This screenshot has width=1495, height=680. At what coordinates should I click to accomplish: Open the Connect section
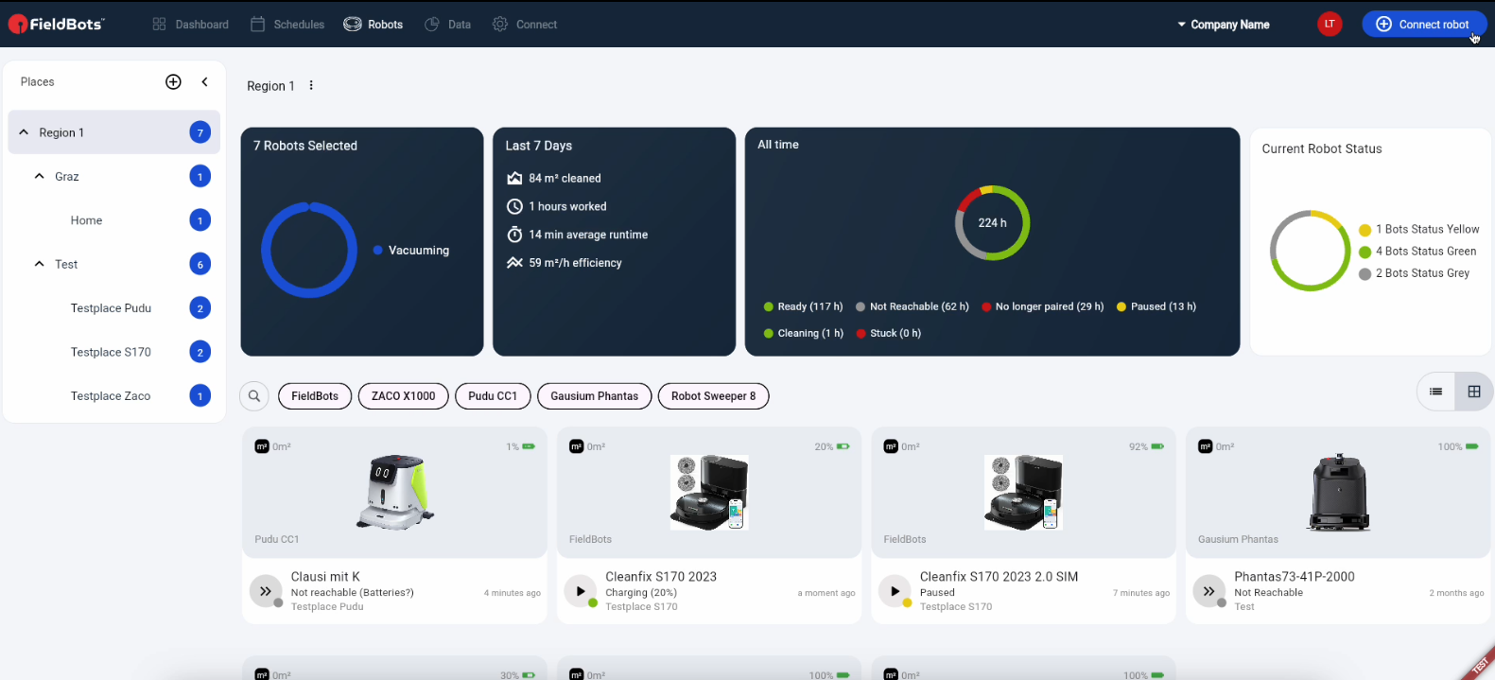(525, 25)
